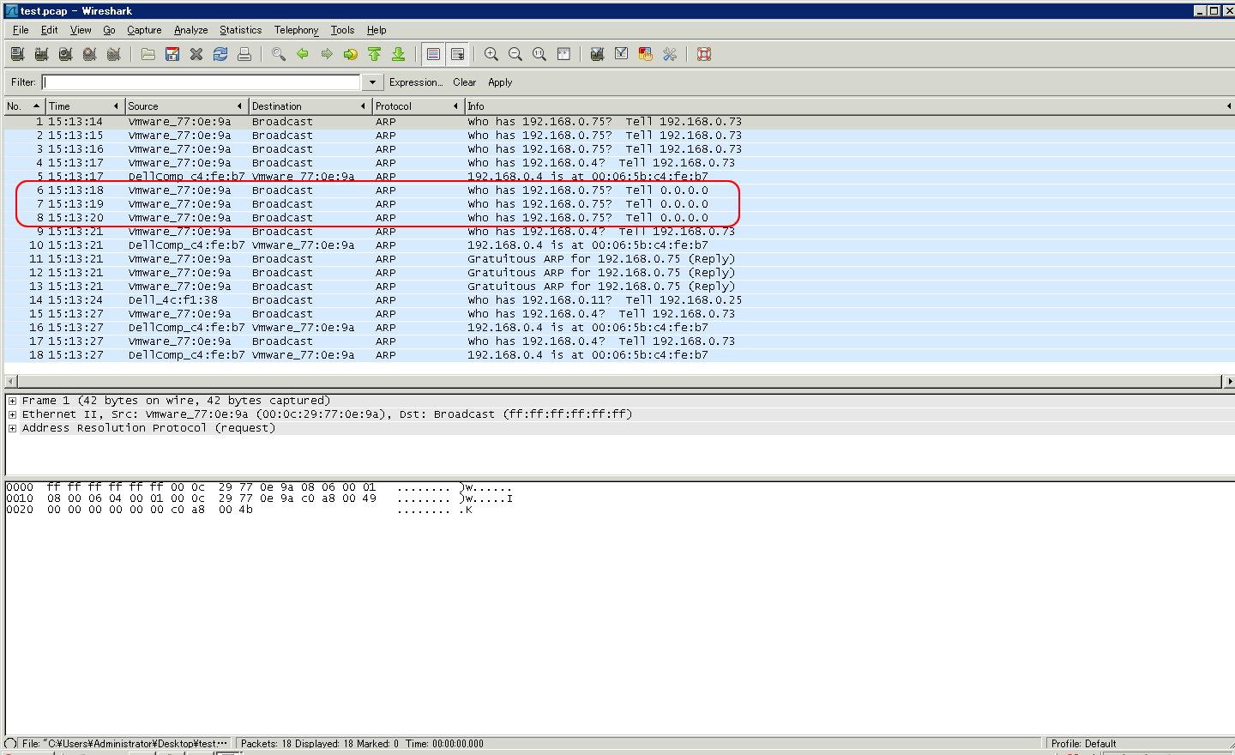Restart the running live capture
Screen dimensions: 1235x755
[113, 54]
